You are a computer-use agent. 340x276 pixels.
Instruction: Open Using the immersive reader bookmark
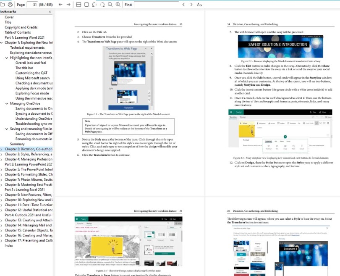click(x=34, y=98)
